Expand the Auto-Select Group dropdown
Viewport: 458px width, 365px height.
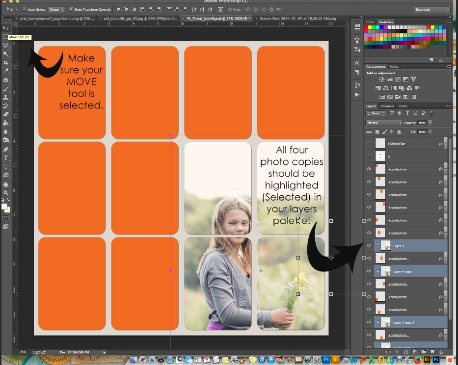[56, 9]
